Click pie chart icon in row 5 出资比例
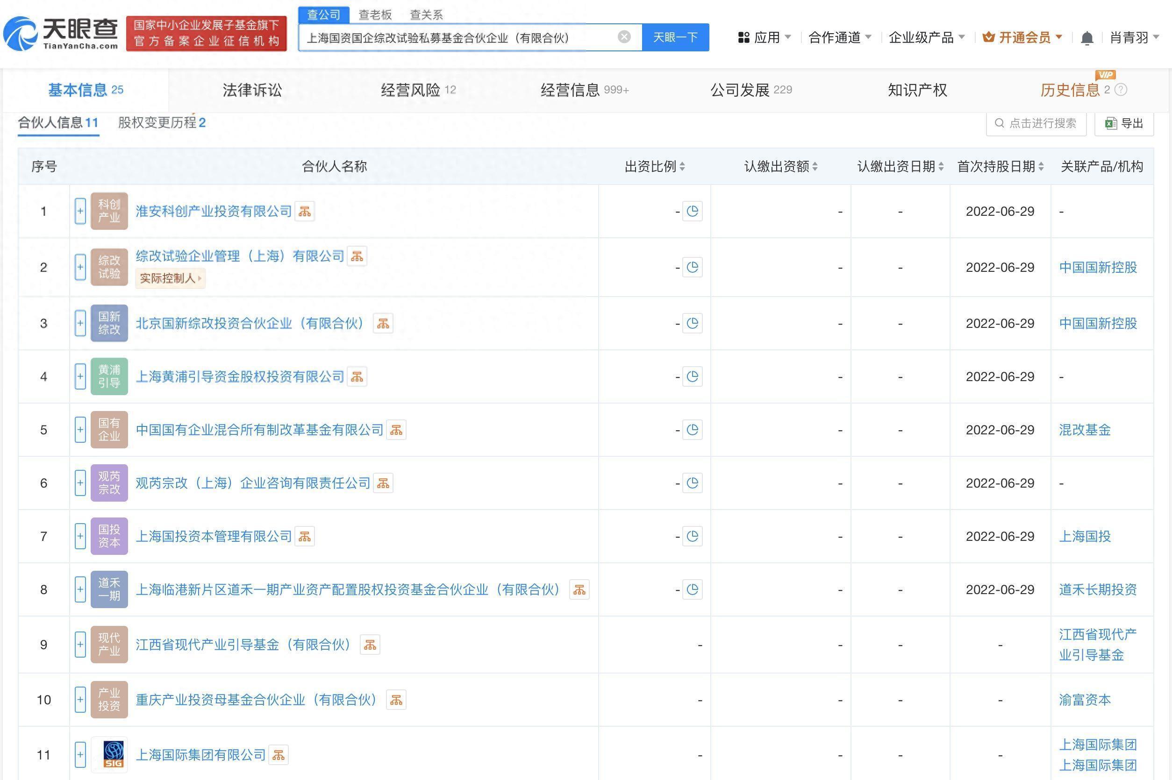The height and width of the screenshot is (780, 1172). tap(692, 430)
